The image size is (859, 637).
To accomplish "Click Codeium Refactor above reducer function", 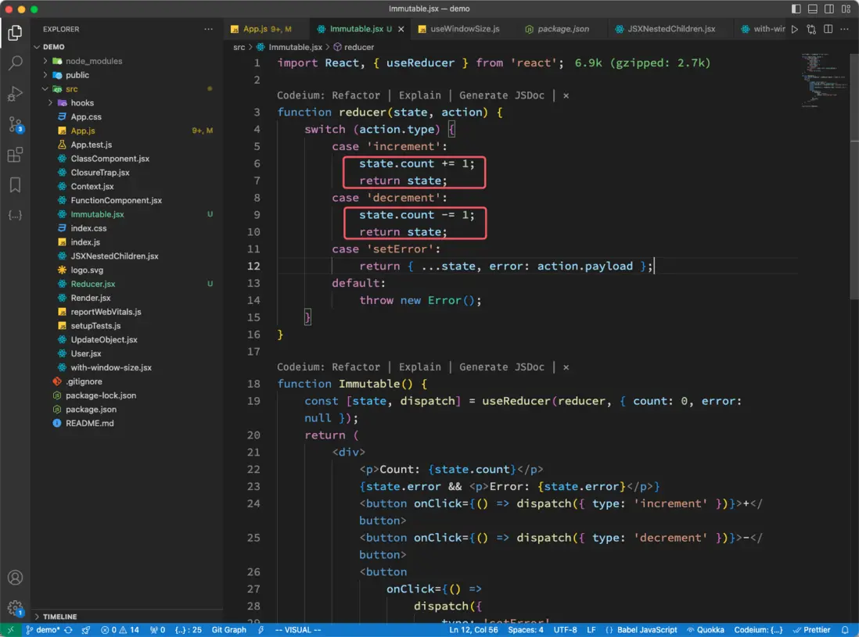I will pyautogui.click(x=356, y=95).
